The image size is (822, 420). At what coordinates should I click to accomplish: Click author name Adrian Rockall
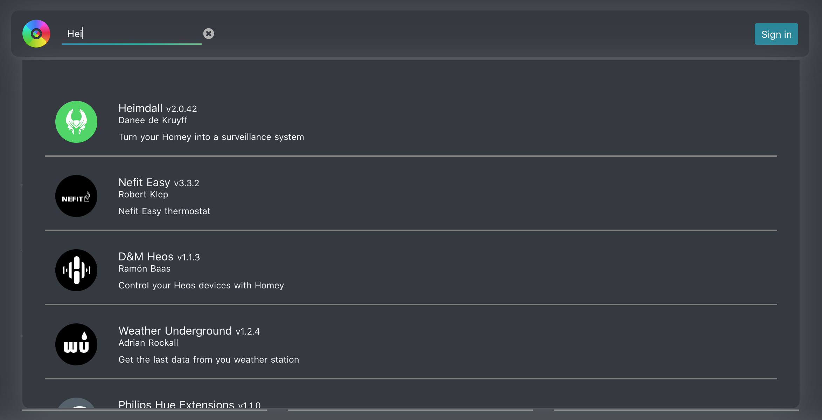[148, 343]
